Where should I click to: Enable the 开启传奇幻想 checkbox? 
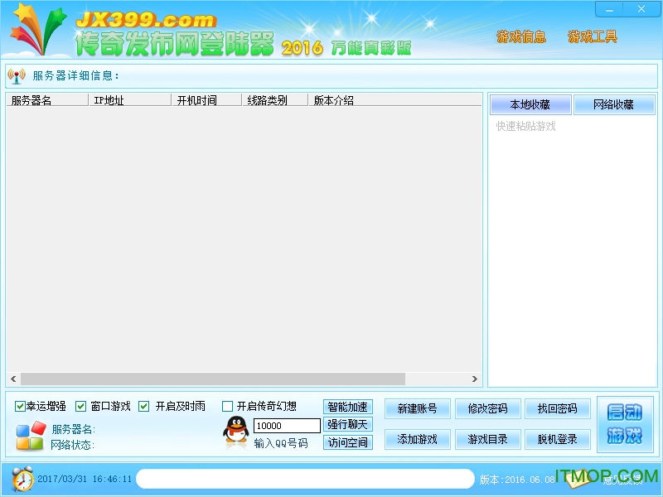[x=227, y=407]
